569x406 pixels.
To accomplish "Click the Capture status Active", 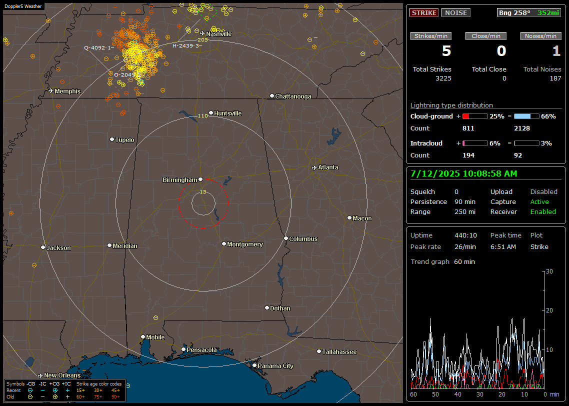I will (539, 201).
